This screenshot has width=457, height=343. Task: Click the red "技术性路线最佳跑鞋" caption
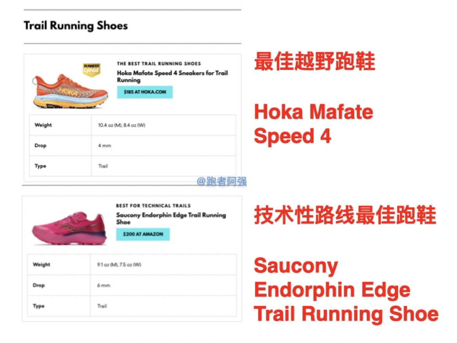345,215
